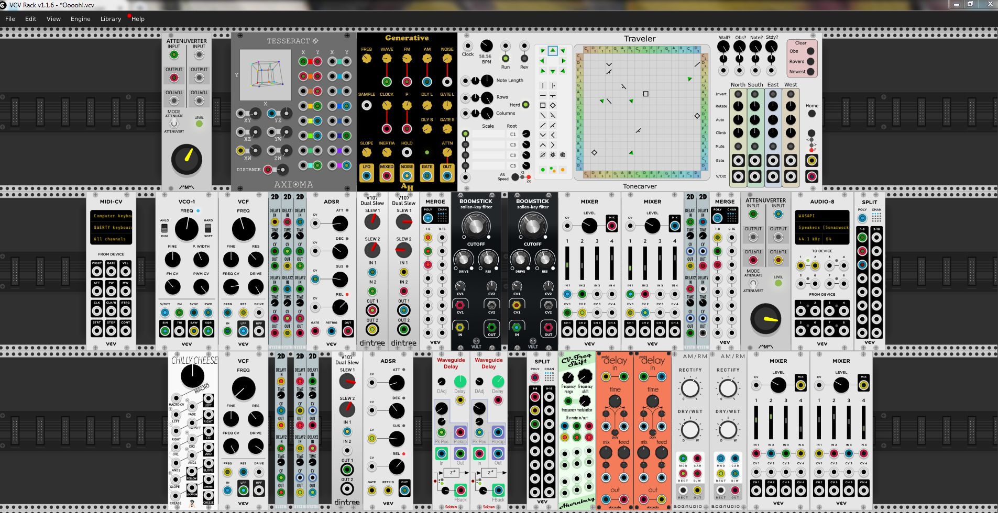Screen dimensions: 998x513
Task: Pick the square obstacle tool in Traveler palette
Action: [543, 105]
